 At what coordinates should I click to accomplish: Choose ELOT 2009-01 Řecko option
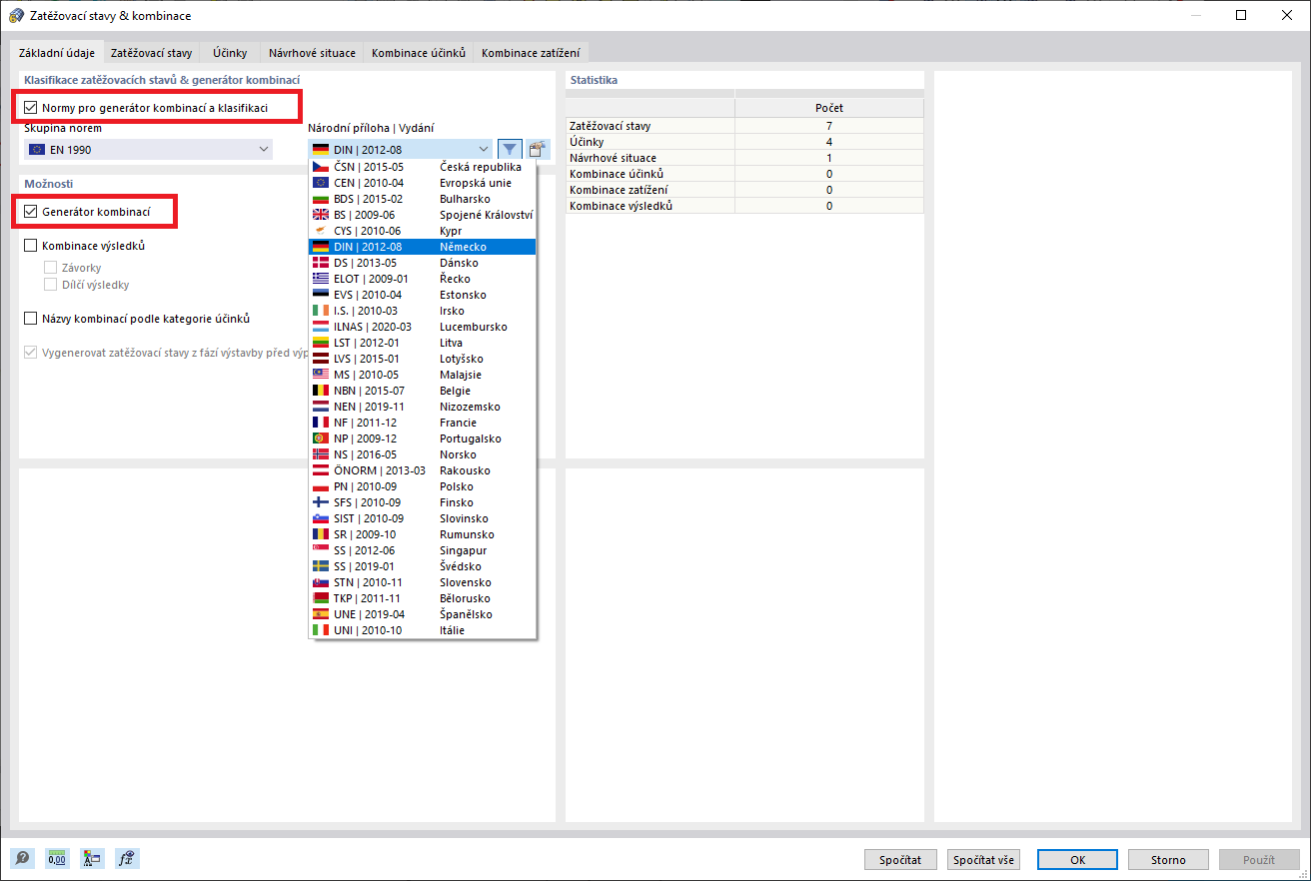[423, 279]
